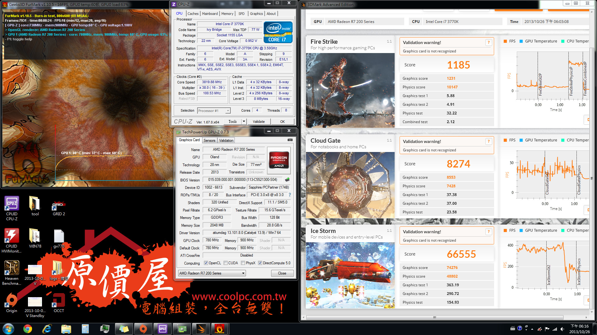
Task: Toggle the PhysX checkbox in GPU-Z
Action: click(243, 263)
